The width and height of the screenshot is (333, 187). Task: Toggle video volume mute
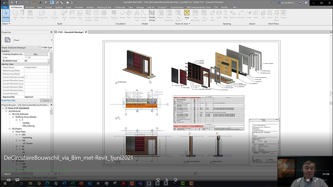click(x=9, y=180)
